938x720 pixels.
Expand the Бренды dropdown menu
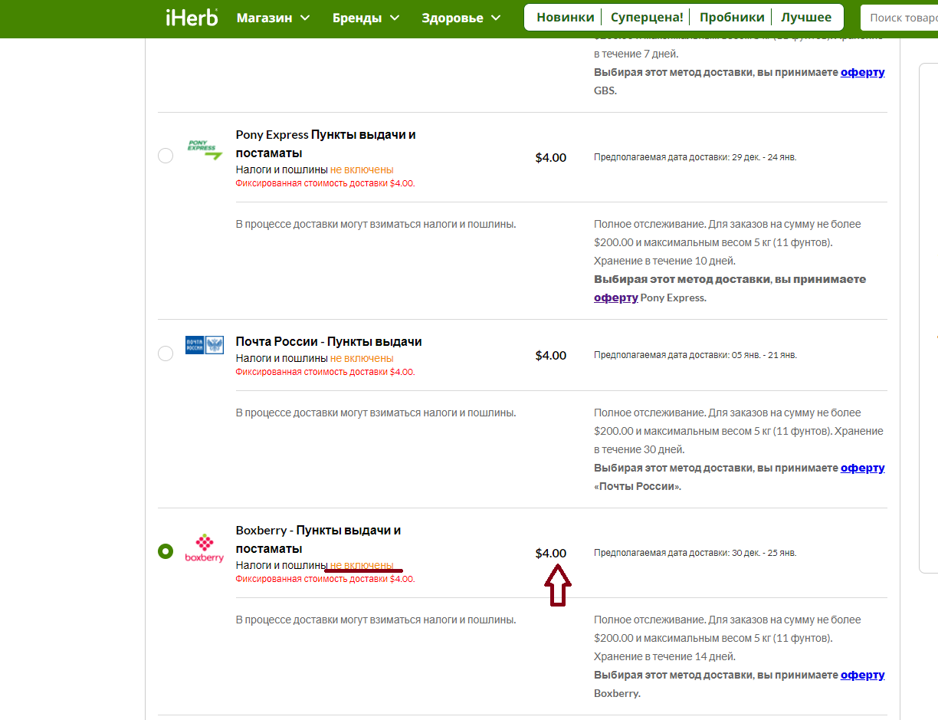point(366,18)
